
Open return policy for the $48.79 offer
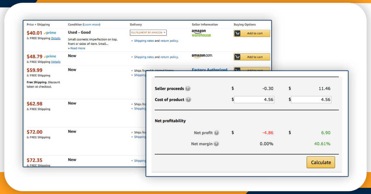click(169, 57)
